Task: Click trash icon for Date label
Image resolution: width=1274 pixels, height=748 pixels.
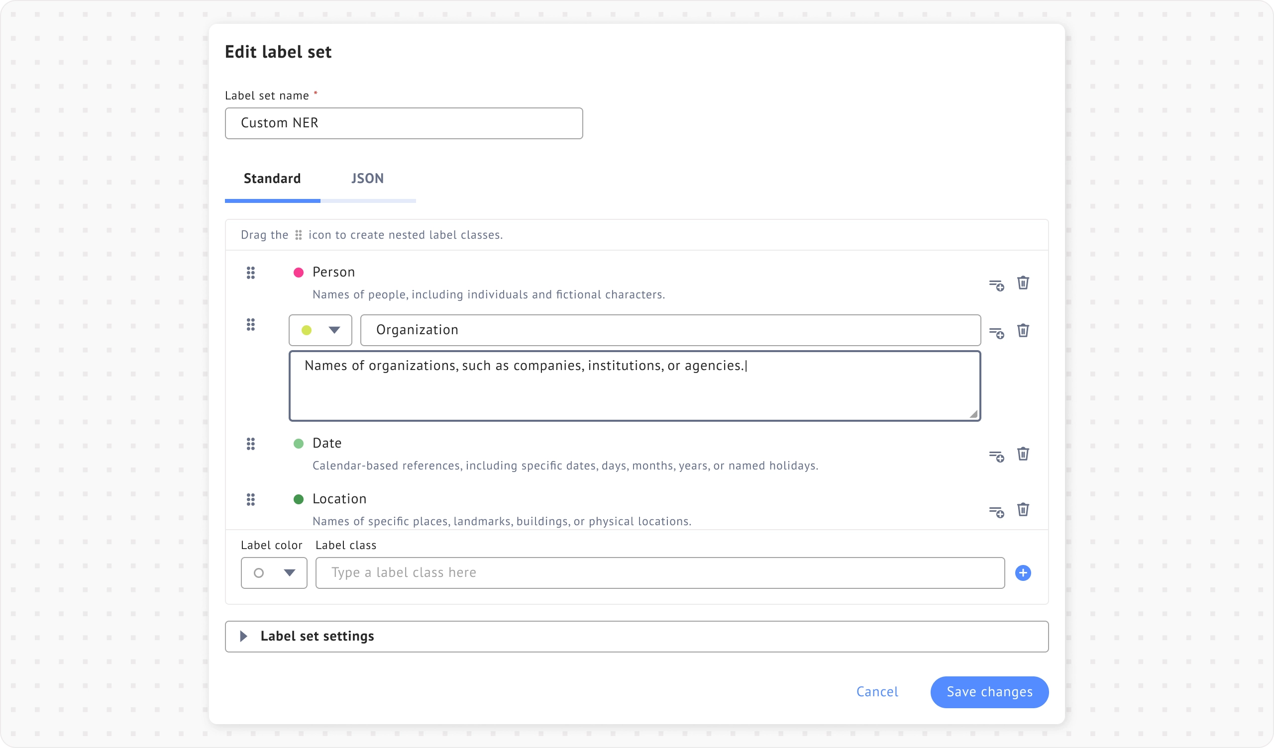Action: [1023, 454]
